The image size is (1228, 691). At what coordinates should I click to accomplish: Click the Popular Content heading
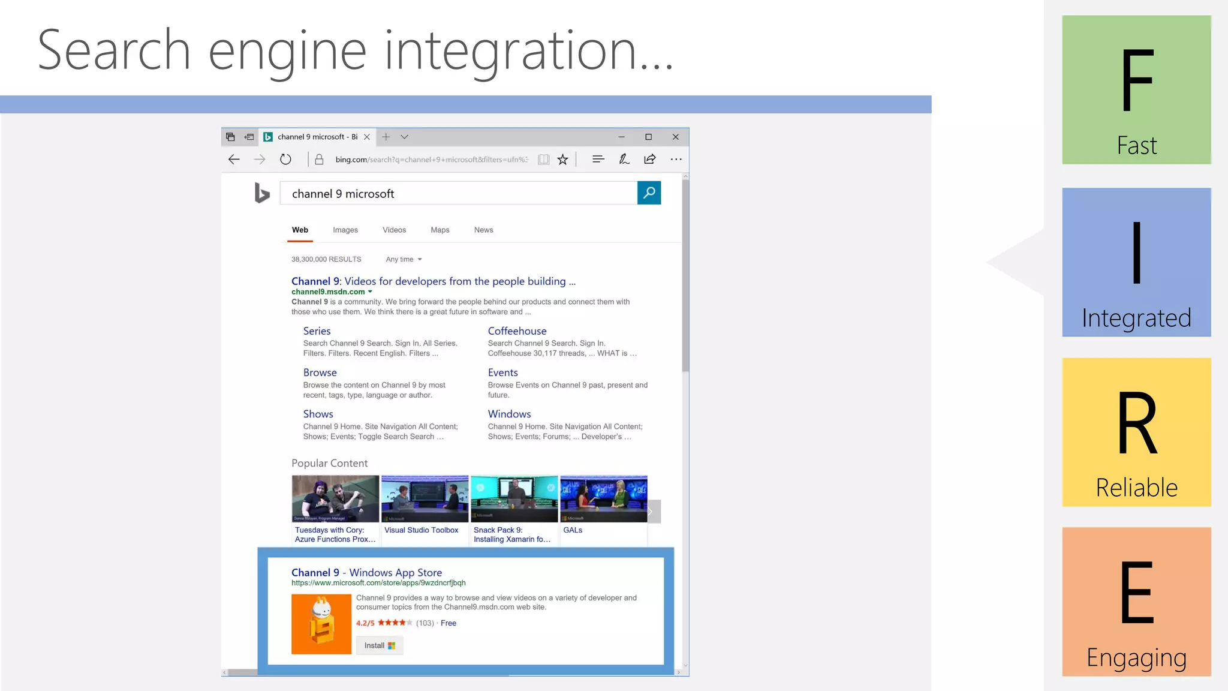329,463
